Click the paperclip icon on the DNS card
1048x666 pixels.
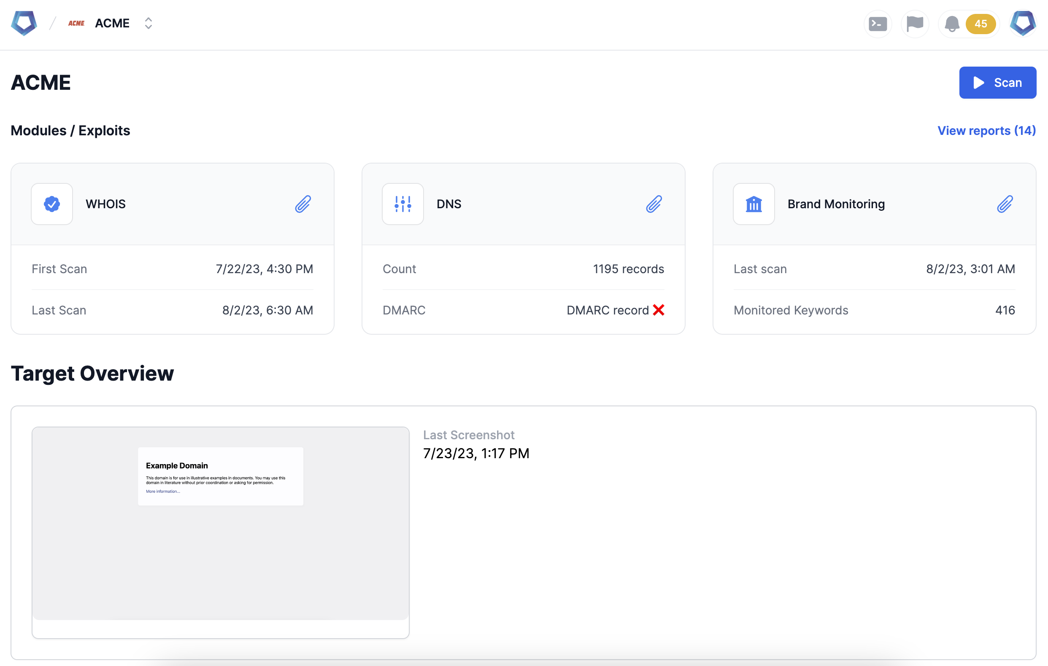(654, 204)
